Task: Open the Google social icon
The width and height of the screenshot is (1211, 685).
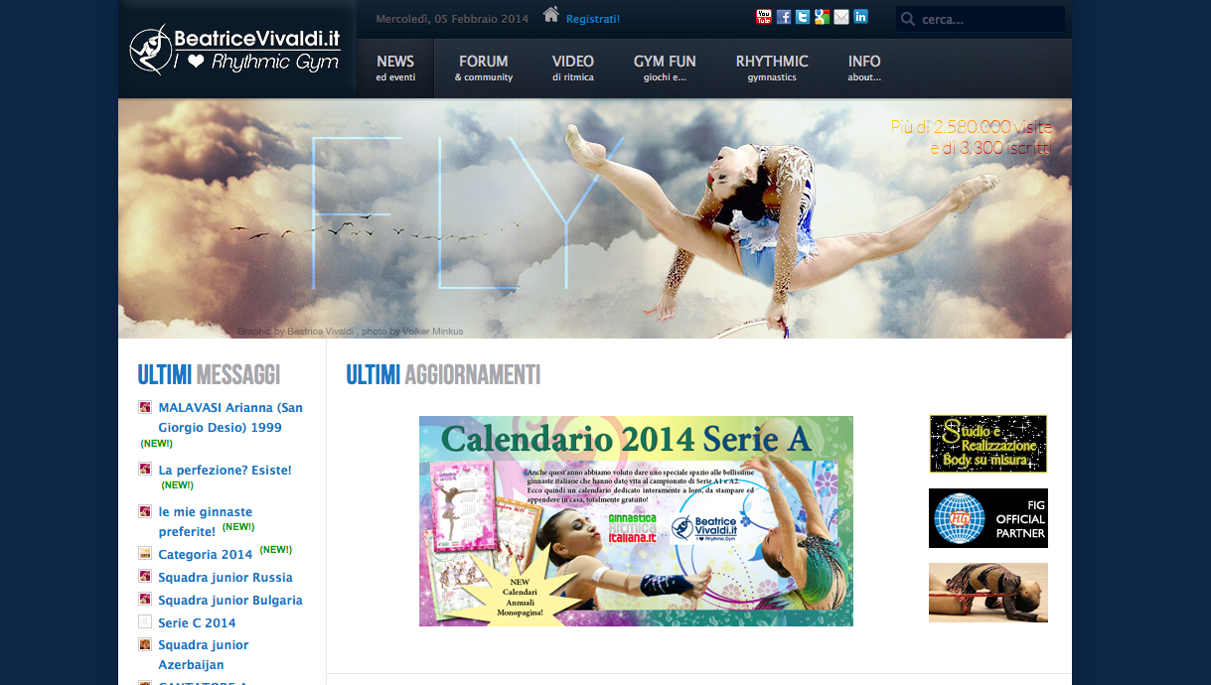Action: [x=822, y=17]
